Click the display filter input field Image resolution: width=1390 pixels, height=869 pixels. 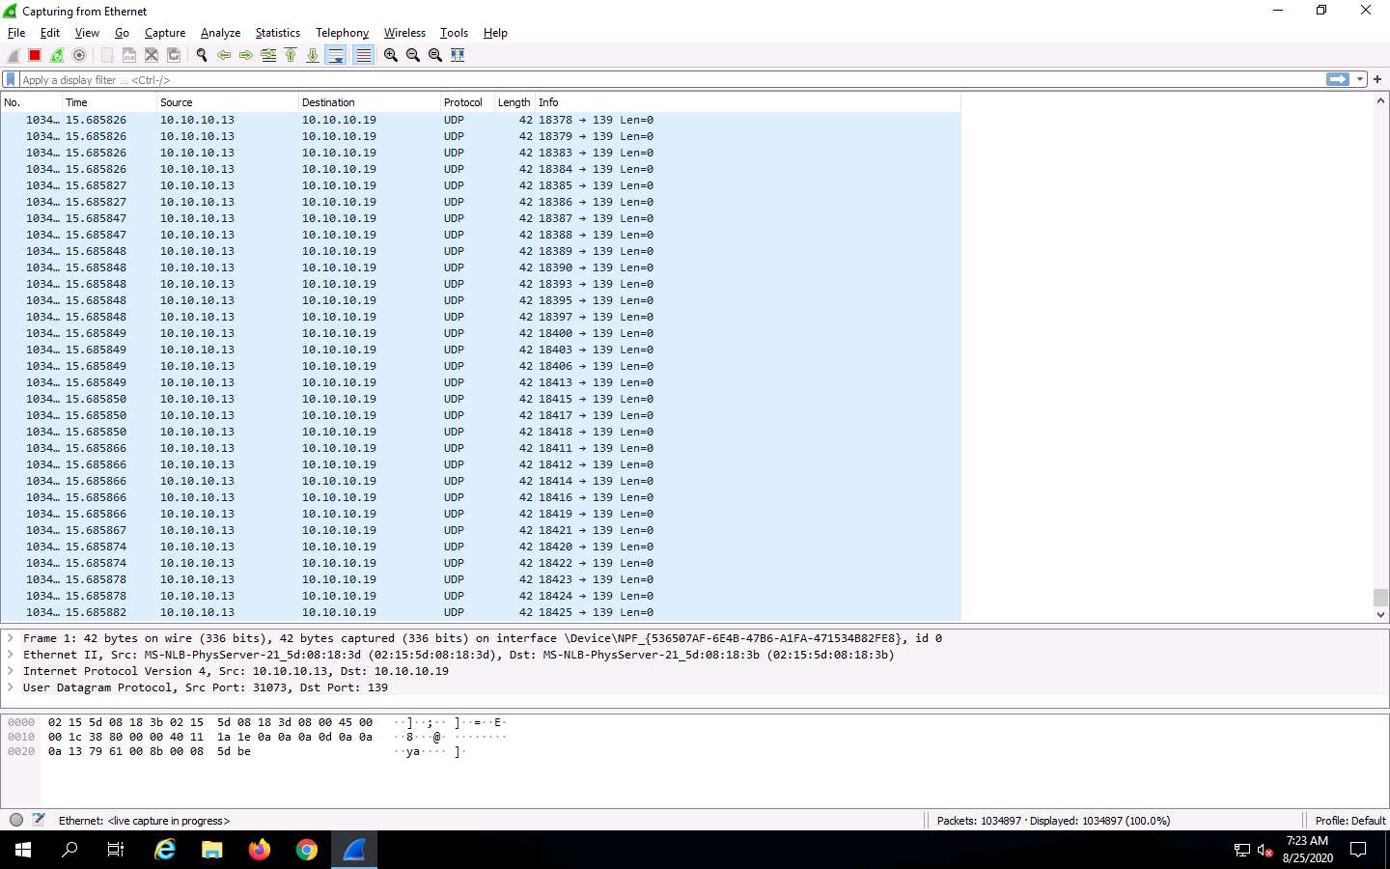[x=671, y=79]
